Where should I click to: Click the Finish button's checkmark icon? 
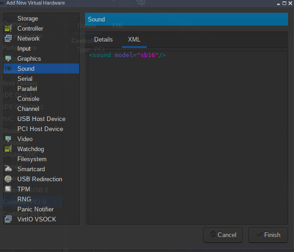(259, 234)
